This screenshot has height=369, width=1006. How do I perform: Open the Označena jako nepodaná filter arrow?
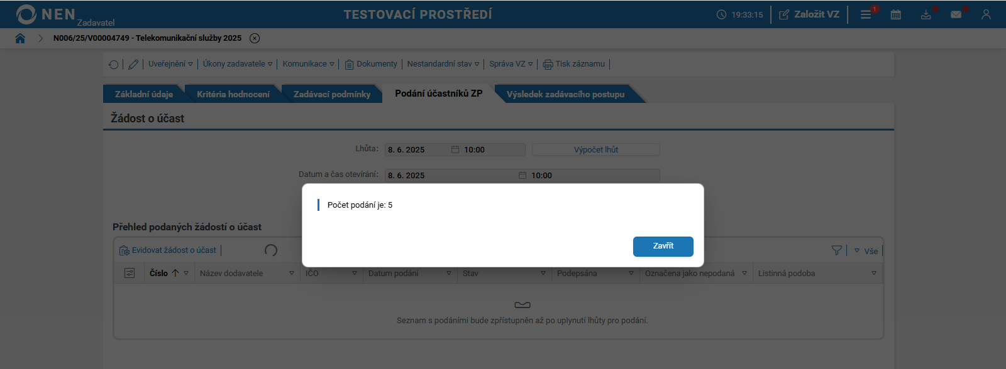(744, 273)
